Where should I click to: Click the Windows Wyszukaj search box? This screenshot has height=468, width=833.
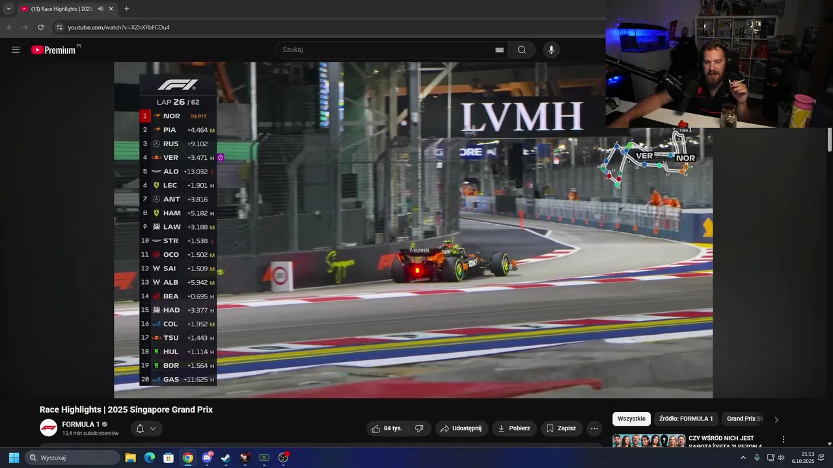click(72, 458)
